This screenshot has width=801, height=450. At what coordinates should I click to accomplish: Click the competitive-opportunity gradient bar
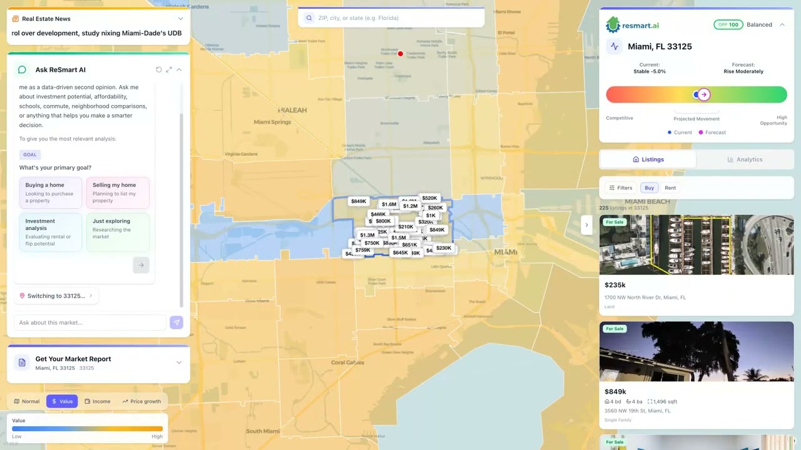[x=696, y=94]
